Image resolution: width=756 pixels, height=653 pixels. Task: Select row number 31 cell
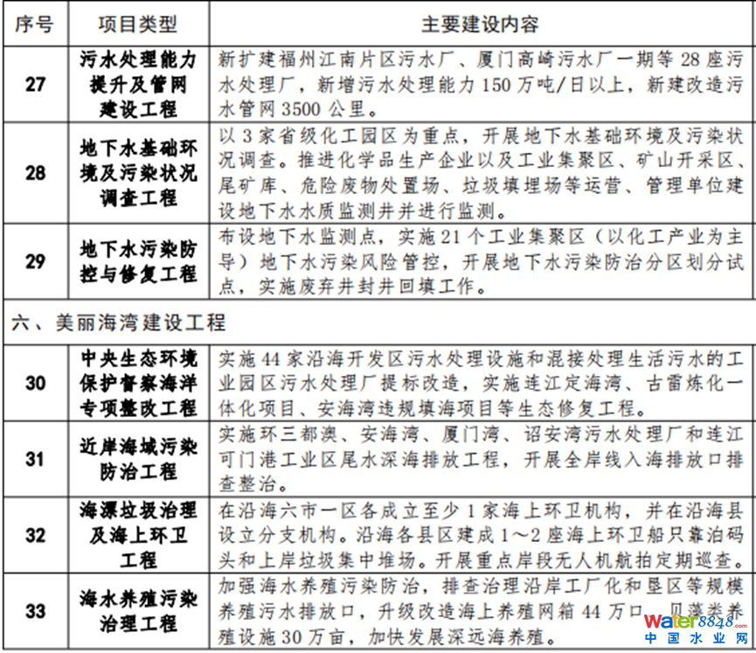pyautogui.click(x=34, y=458)
